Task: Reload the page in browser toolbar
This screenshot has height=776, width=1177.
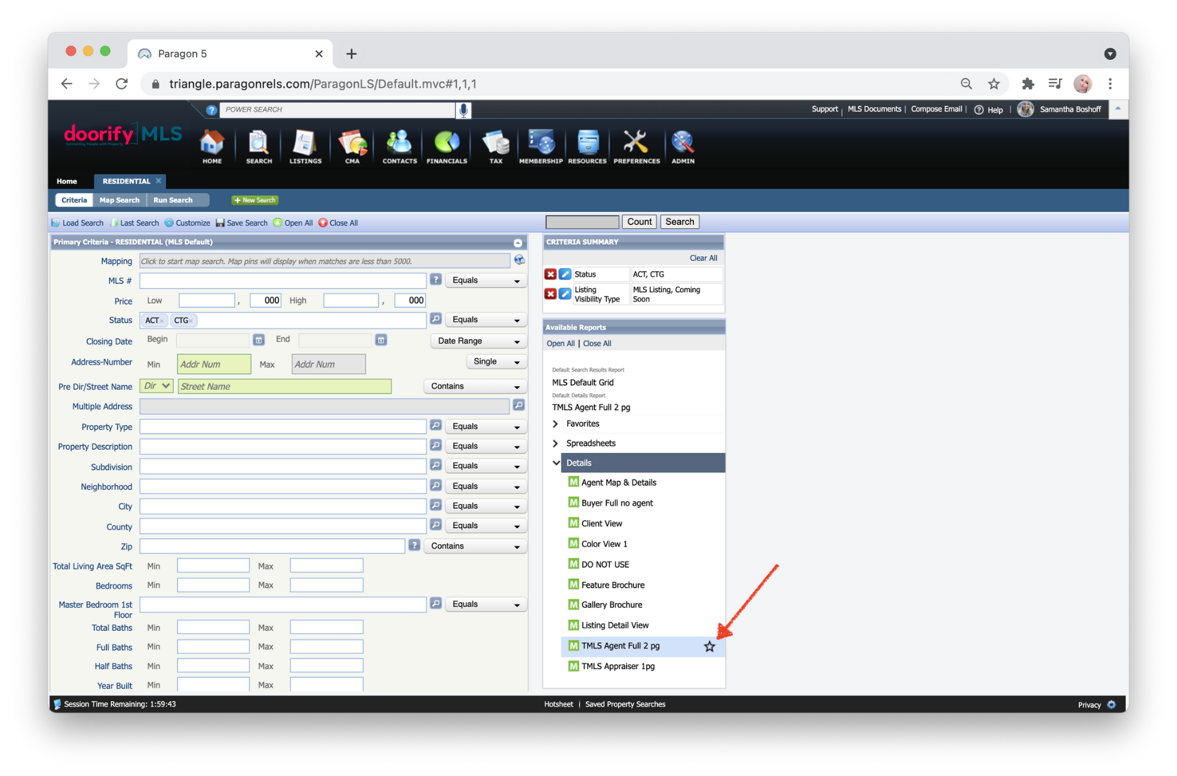Action: tap(122, 84)
